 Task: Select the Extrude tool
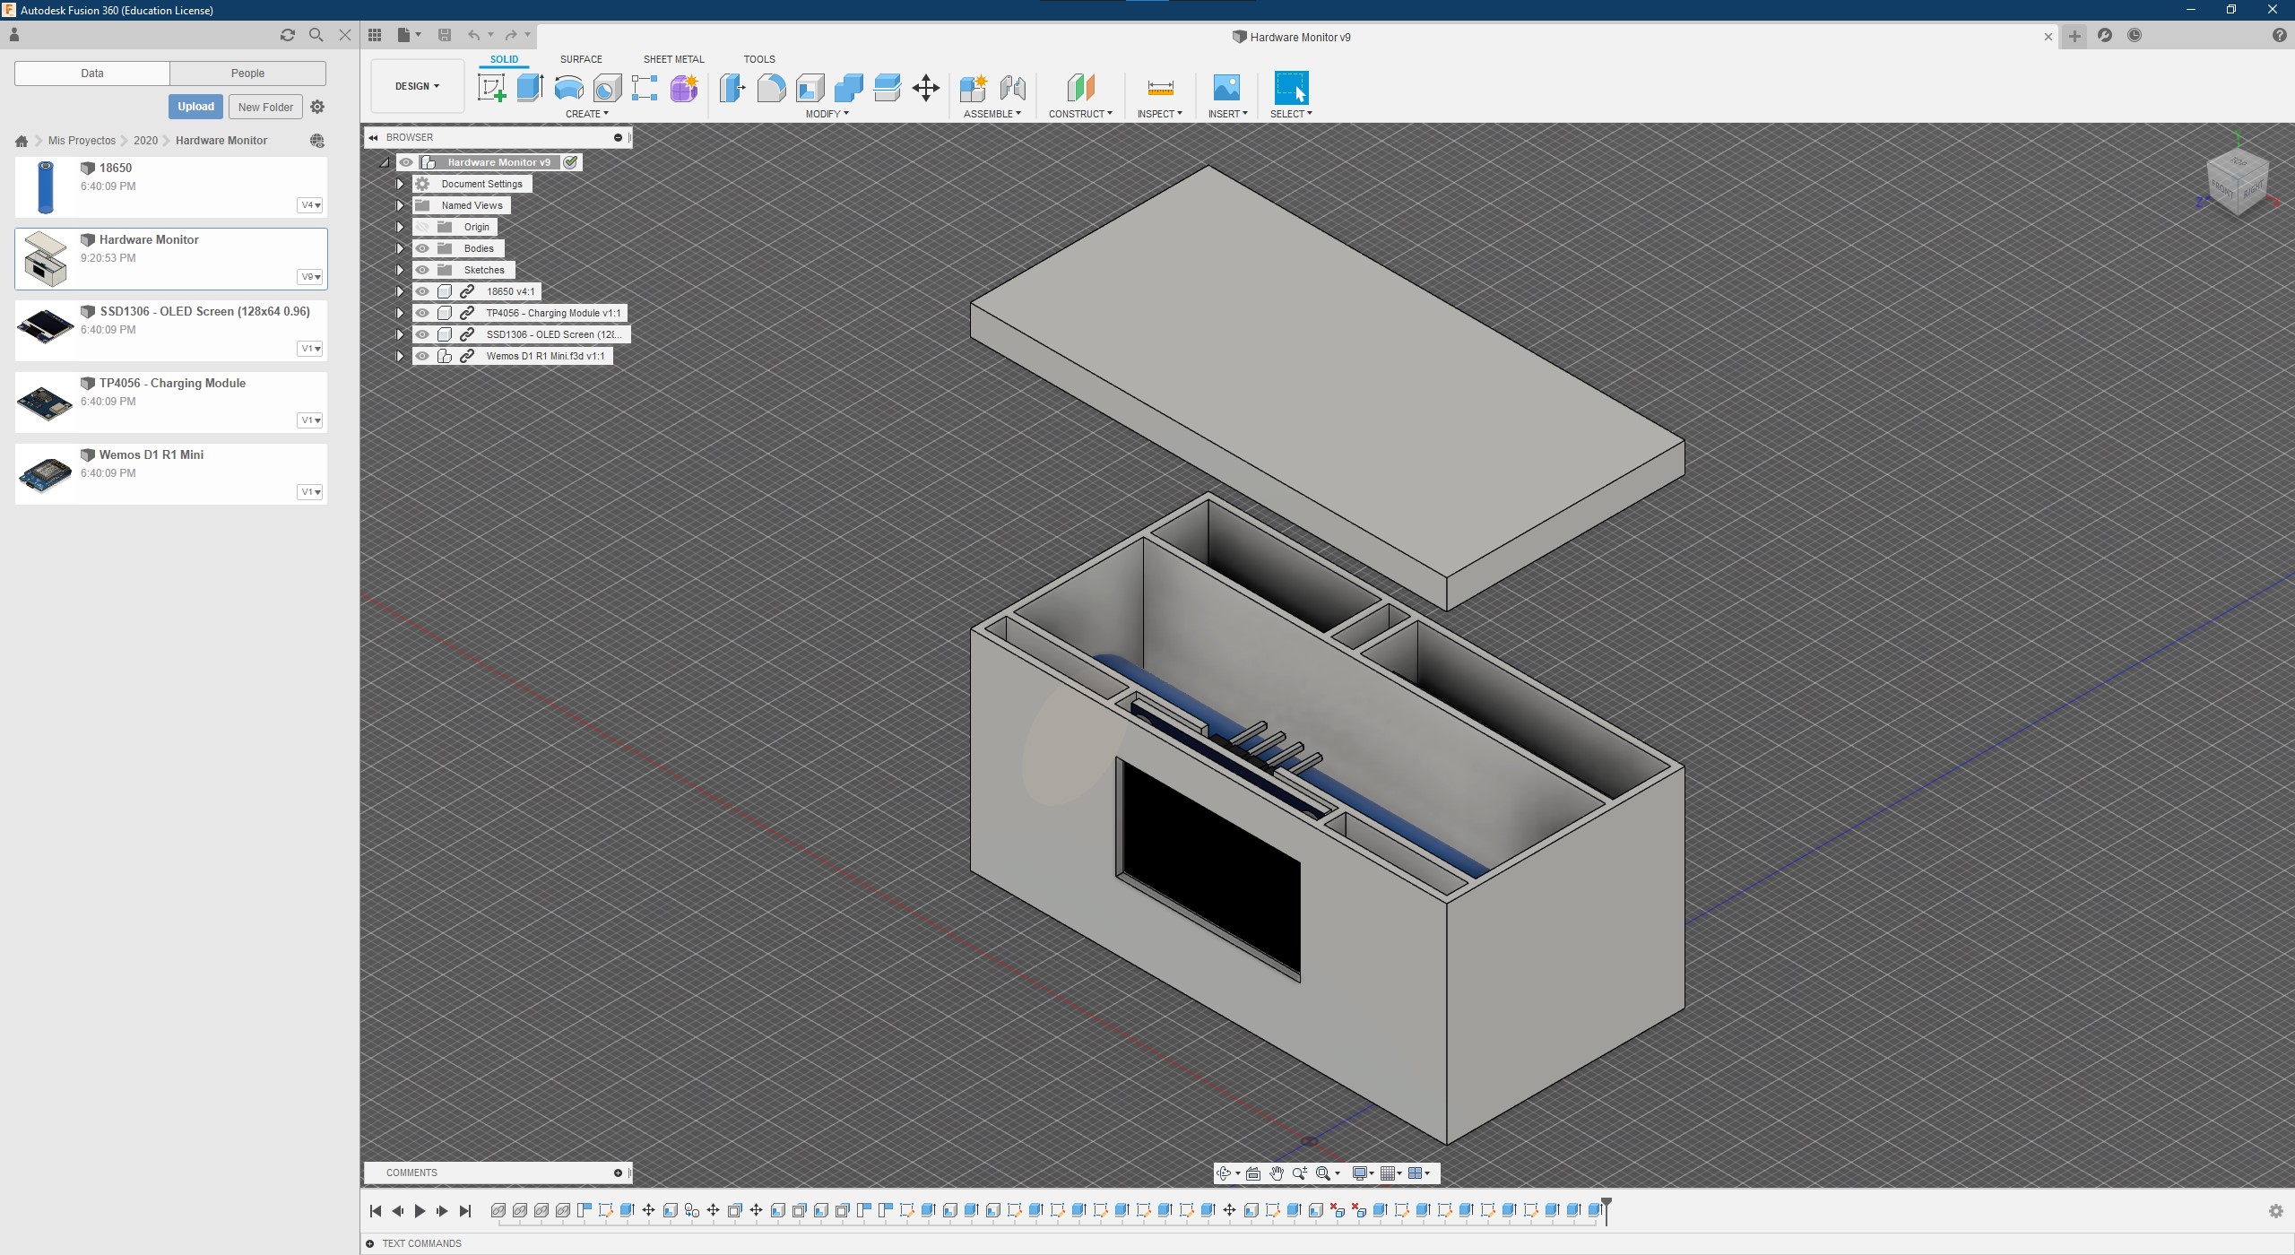(x=530, y=88)
